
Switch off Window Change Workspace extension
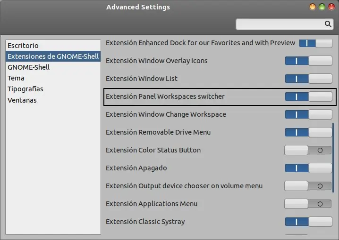click(308, 114)
